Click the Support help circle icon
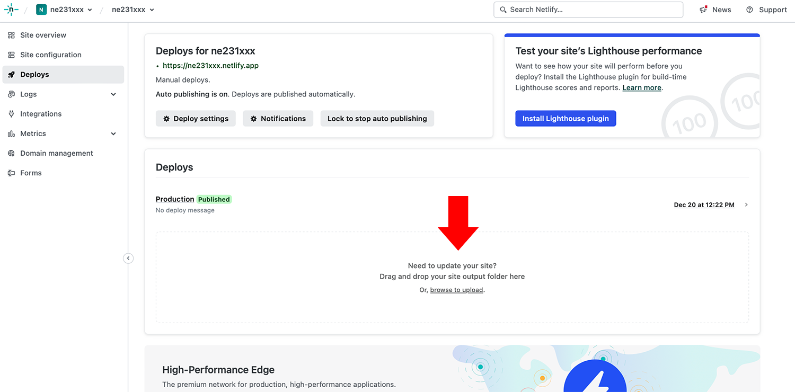The image size is (795, 392). [x=749, y=10]
